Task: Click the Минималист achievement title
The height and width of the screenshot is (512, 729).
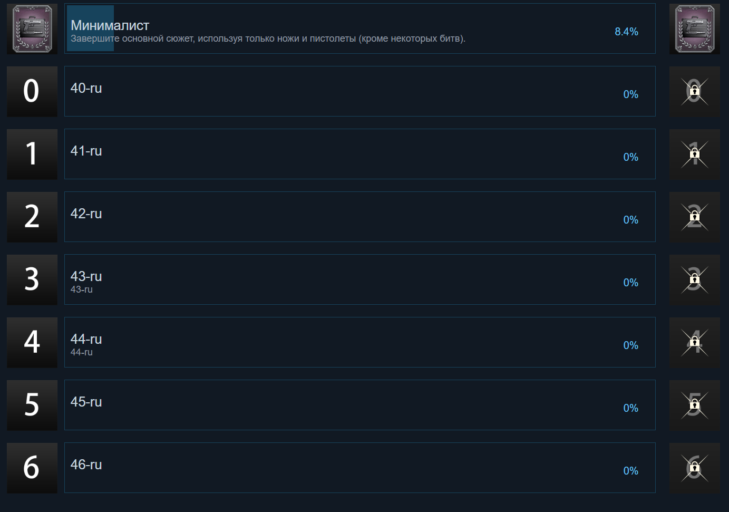Action: tap(110, 25)
